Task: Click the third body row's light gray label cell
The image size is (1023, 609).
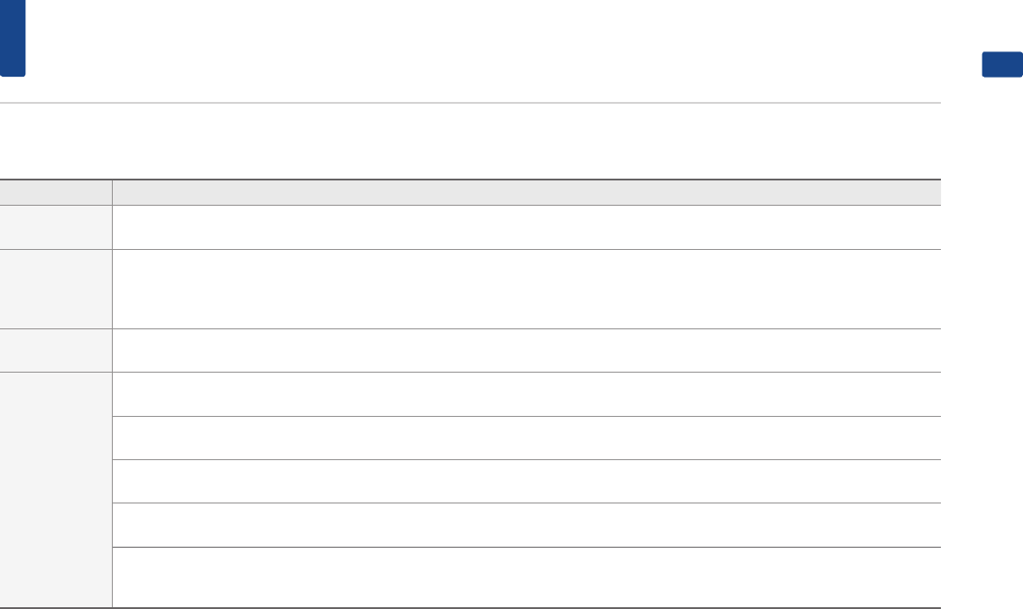Action: point(55,351)
